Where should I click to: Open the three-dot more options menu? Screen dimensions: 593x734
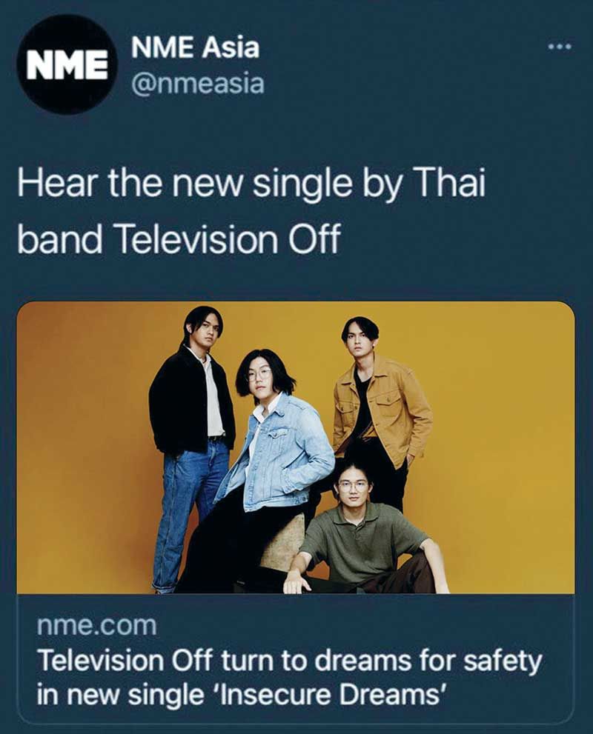point(560,47)
